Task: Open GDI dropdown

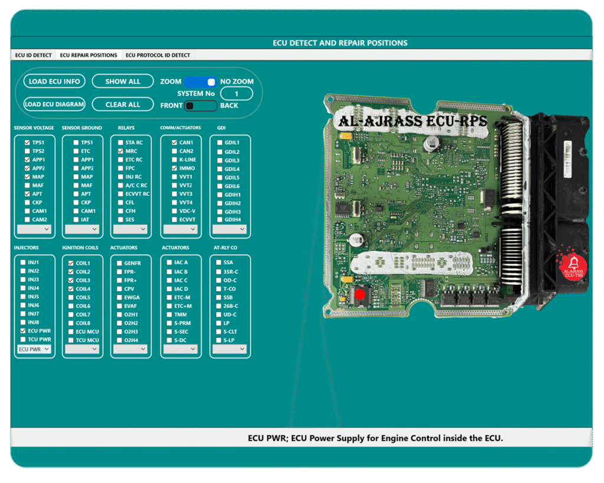Action: pyautogui.click(x=230, y=229)
